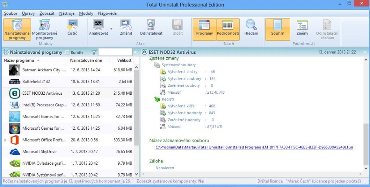
Task: Select Microsoft Office icon
Action: (x=14, y=140)
